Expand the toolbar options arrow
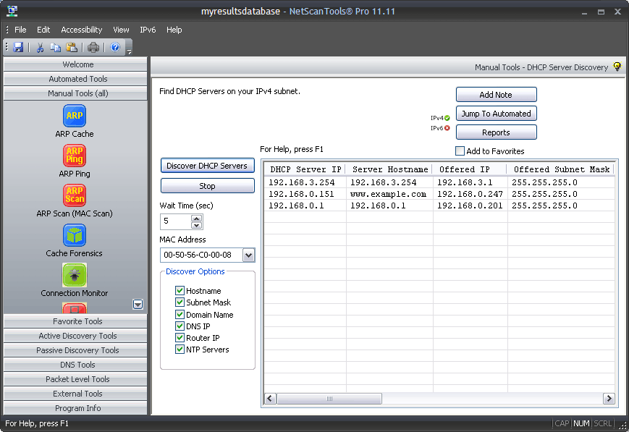 (129, 51)
